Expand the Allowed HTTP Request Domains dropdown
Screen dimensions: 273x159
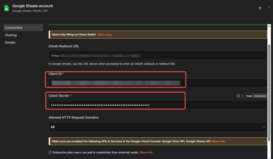click(x=157, y=127)
